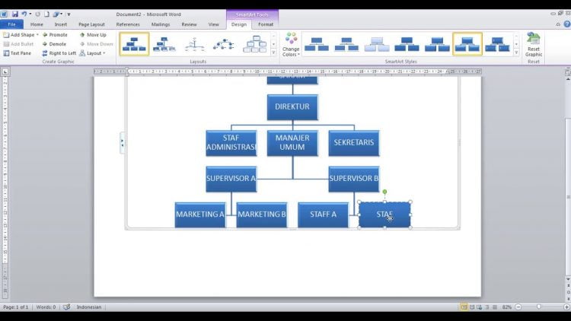This screenshot has height=321, width=571.
Task: Expand the Add Shape dropdown arrow
Action: click(x=37, y=34)
